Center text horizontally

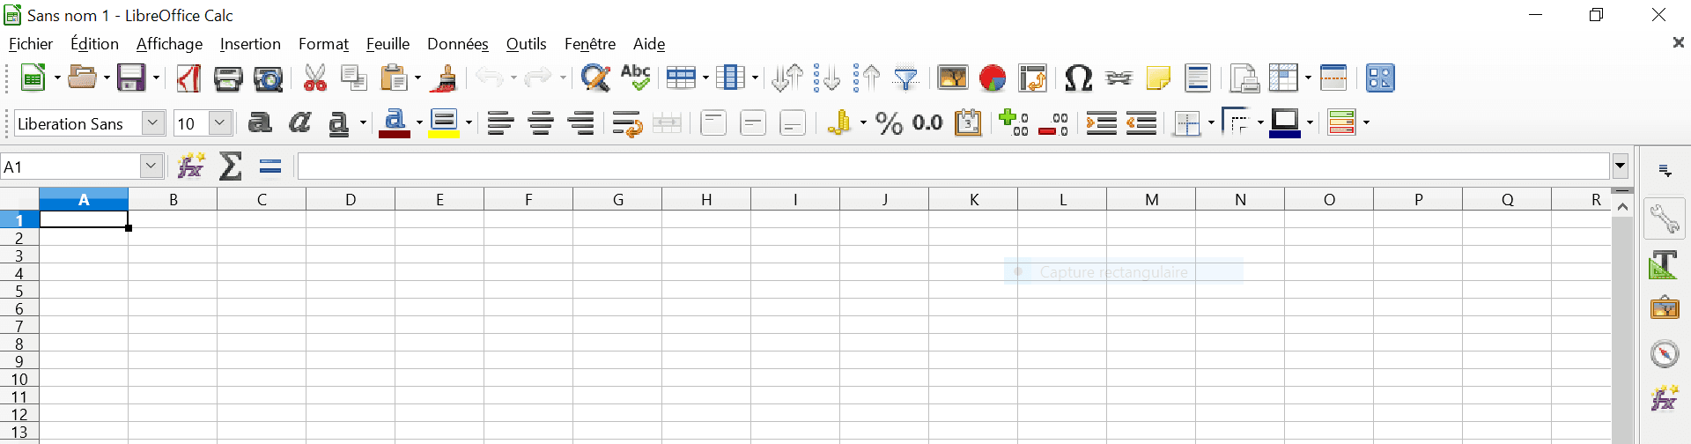click(541, 123)
